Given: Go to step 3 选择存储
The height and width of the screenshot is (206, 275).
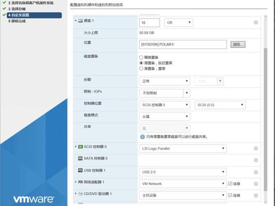Looking at the screenshot, I should pyautogui.click(x=17, y=9).
